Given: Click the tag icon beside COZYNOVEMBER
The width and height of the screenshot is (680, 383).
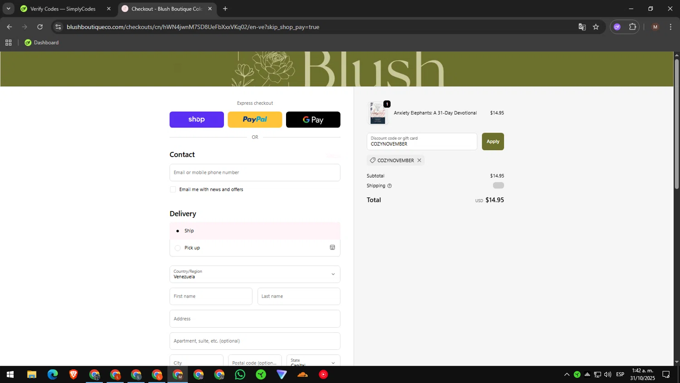Looking at the screenshot, I should pyautogui.click(x=373, y=160).
